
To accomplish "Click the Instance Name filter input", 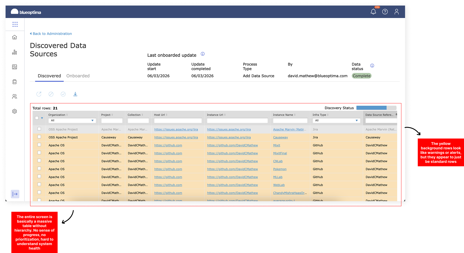I will (x=290, y=121).
